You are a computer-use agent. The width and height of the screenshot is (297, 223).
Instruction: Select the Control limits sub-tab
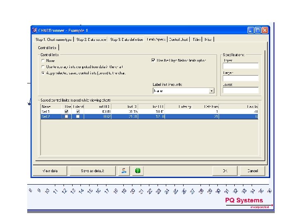47,47
